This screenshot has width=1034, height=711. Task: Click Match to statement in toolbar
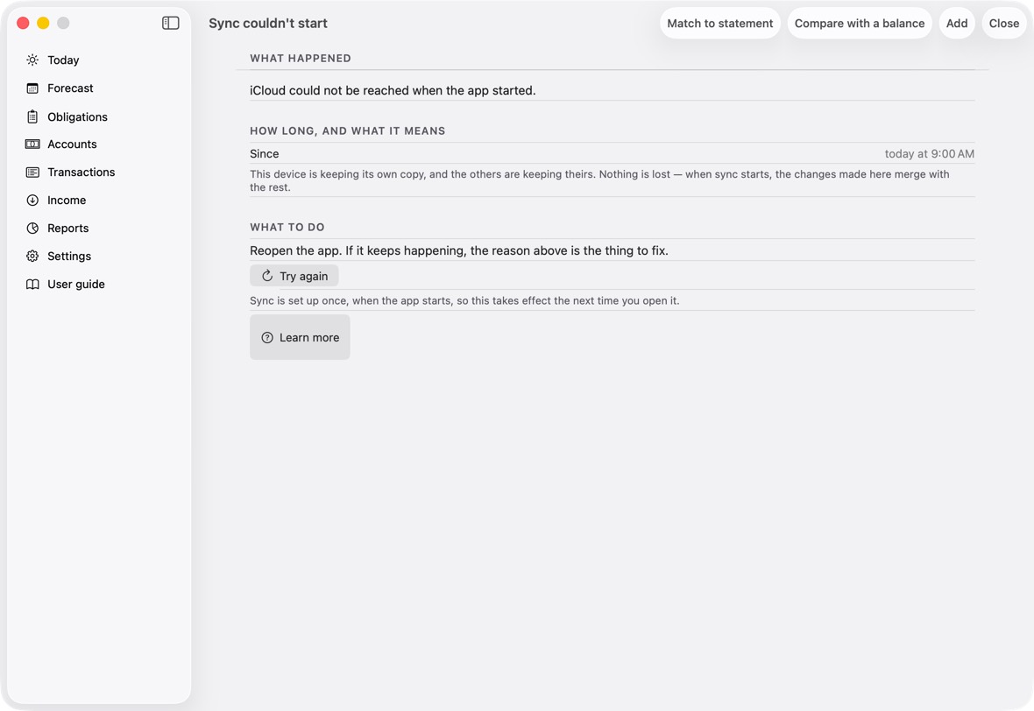pos(720,23)
